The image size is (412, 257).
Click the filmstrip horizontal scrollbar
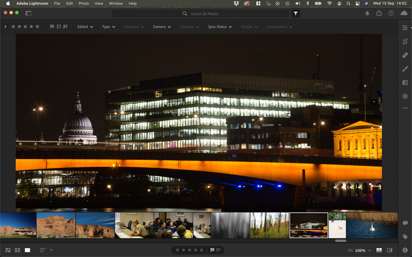pyautogui.click(x=340, y=241)
